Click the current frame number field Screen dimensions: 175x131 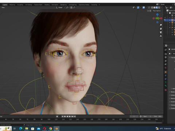coord(134,116)
